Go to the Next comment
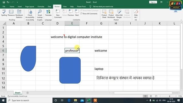Image resolution: width=183 pixels, height=103 pixels. (x=77, y=13)
